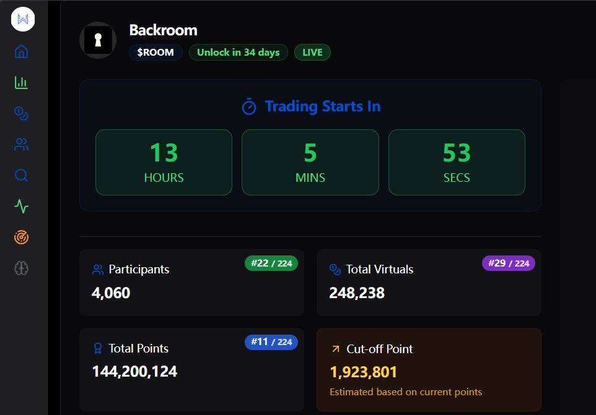Click the cut-off value 1,923,801

(x=364, y=372)
